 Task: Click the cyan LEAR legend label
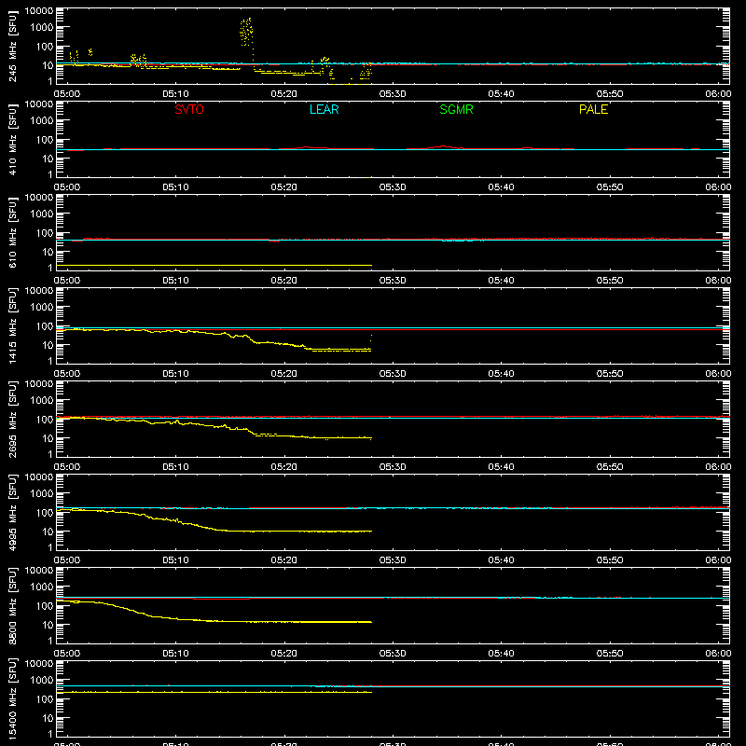(324, 109)
